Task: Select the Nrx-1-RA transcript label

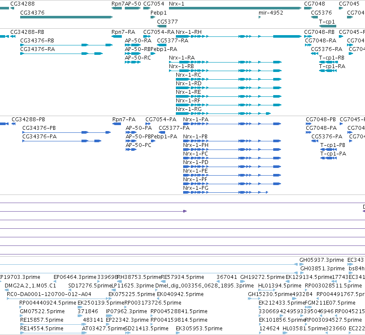Action: (x=182, y=58)
